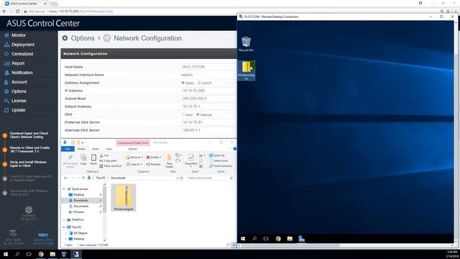Open the Delete dropdown in ribbon
Viewport: 460px width, 259px height.
[x=154, y=158]
